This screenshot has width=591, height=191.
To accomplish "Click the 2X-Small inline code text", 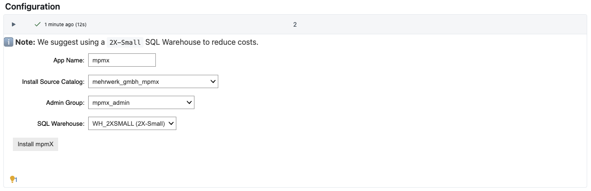I will (x=125, y=42).
